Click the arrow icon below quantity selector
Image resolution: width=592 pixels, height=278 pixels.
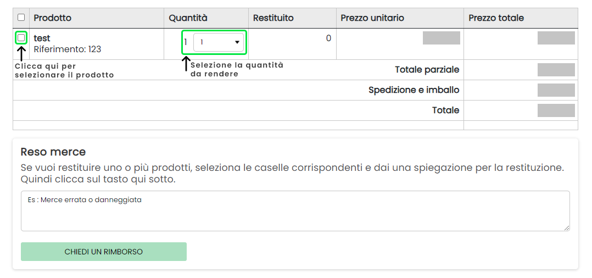point(186,64)
